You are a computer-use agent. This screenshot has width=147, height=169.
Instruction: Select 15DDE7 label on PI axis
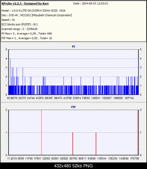click(x=107, y=98)
